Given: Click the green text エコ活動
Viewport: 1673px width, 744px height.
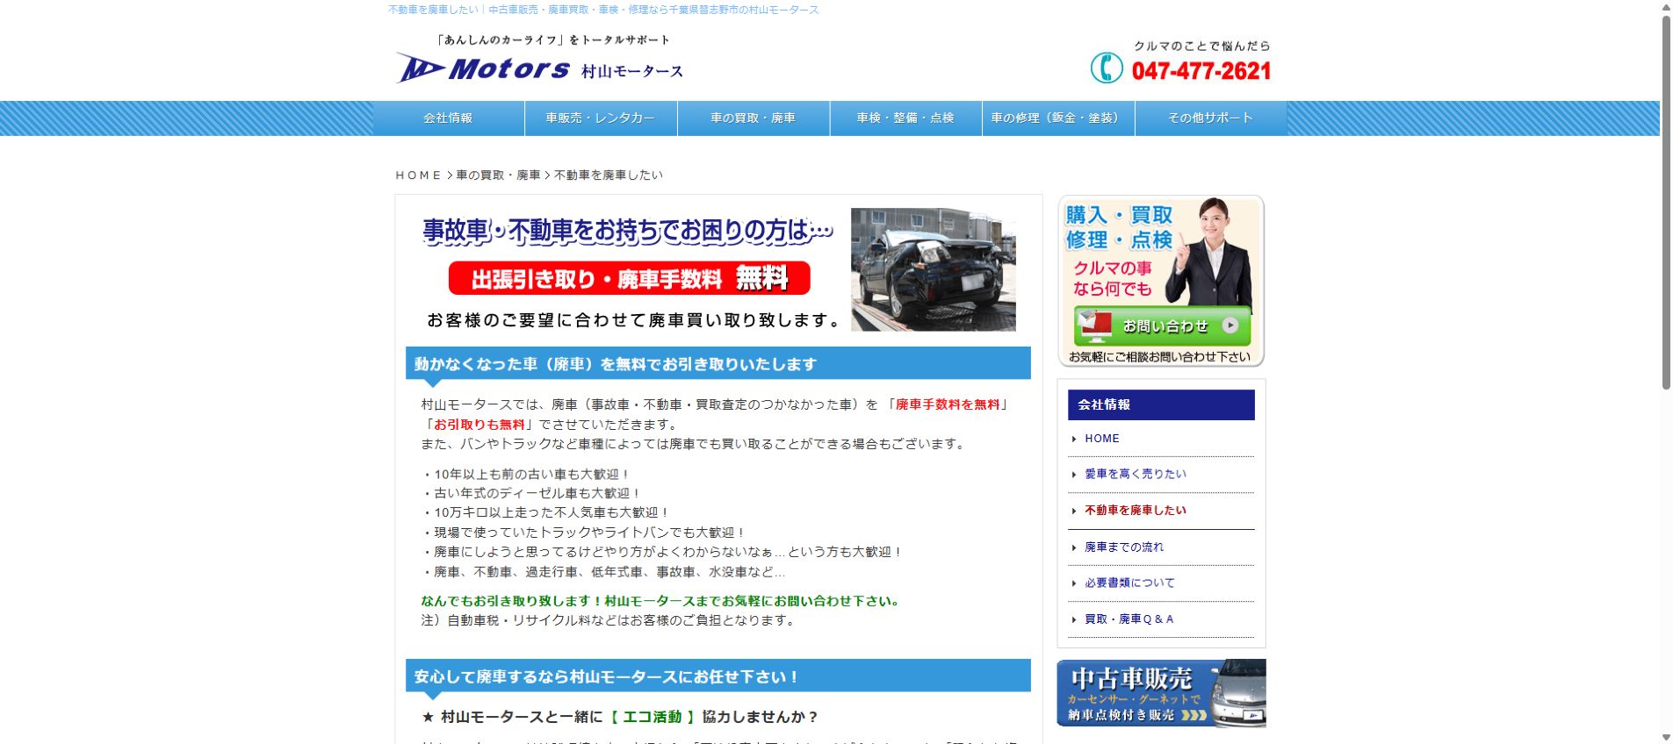Looking at the screenshot, I should tap(652, 717).
